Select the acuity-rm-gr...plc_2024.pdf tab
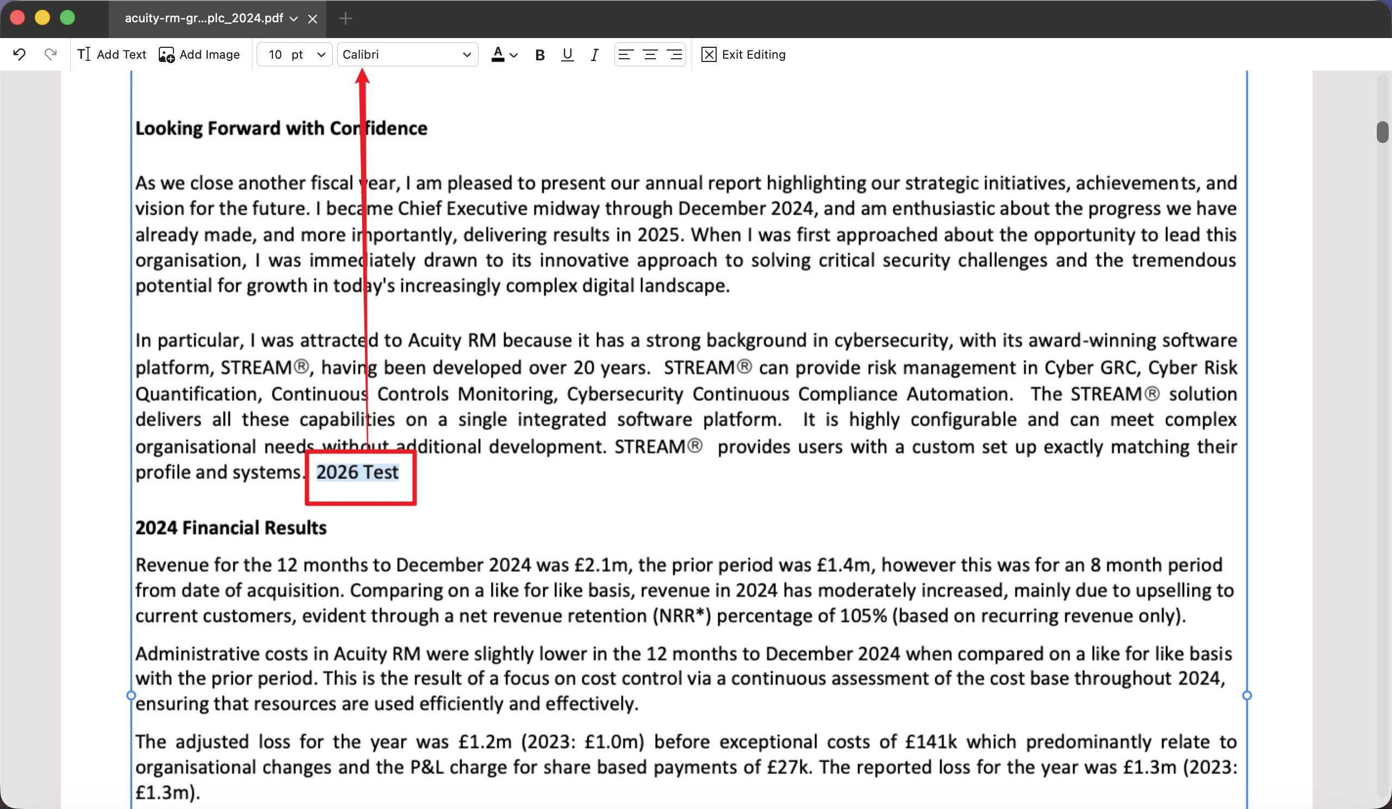Screen dimensions: 1392x809 [x=216, y=19]
